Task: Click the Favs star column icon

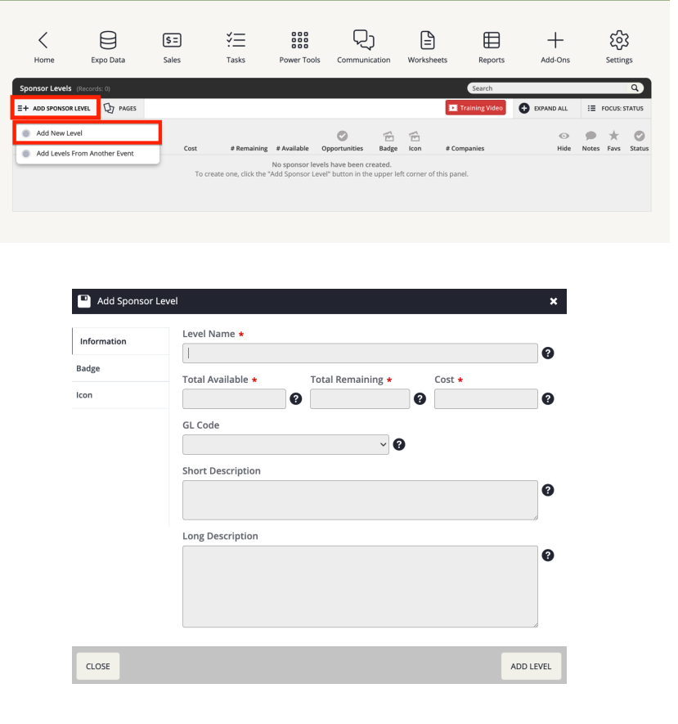Action: [613, 135]
